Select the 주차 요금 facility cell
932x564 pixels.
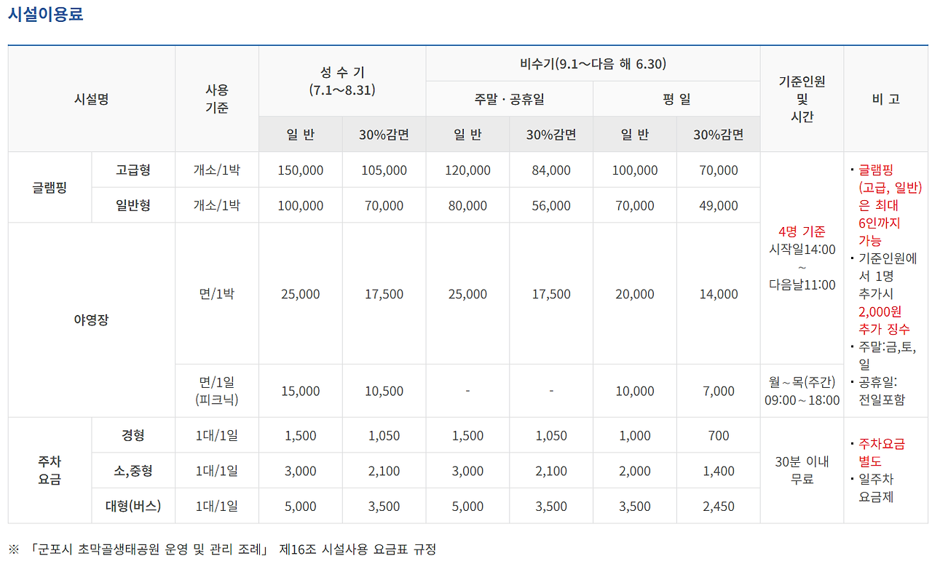[50, 471]
